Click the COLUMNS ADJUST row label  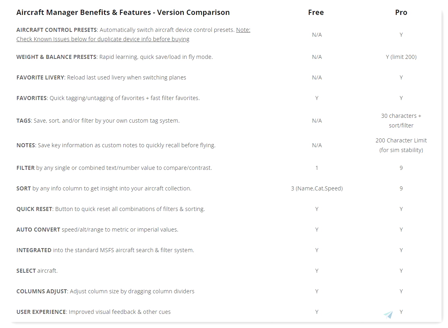pyautogui.click(x=42, y=291)
